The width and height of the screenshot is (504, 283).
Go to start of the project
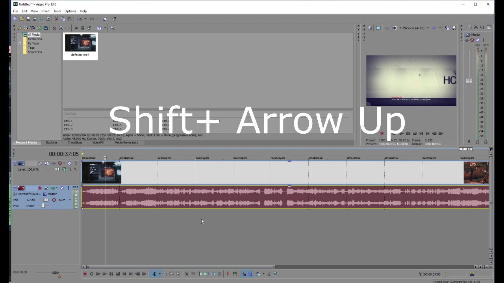pos(124,274)
